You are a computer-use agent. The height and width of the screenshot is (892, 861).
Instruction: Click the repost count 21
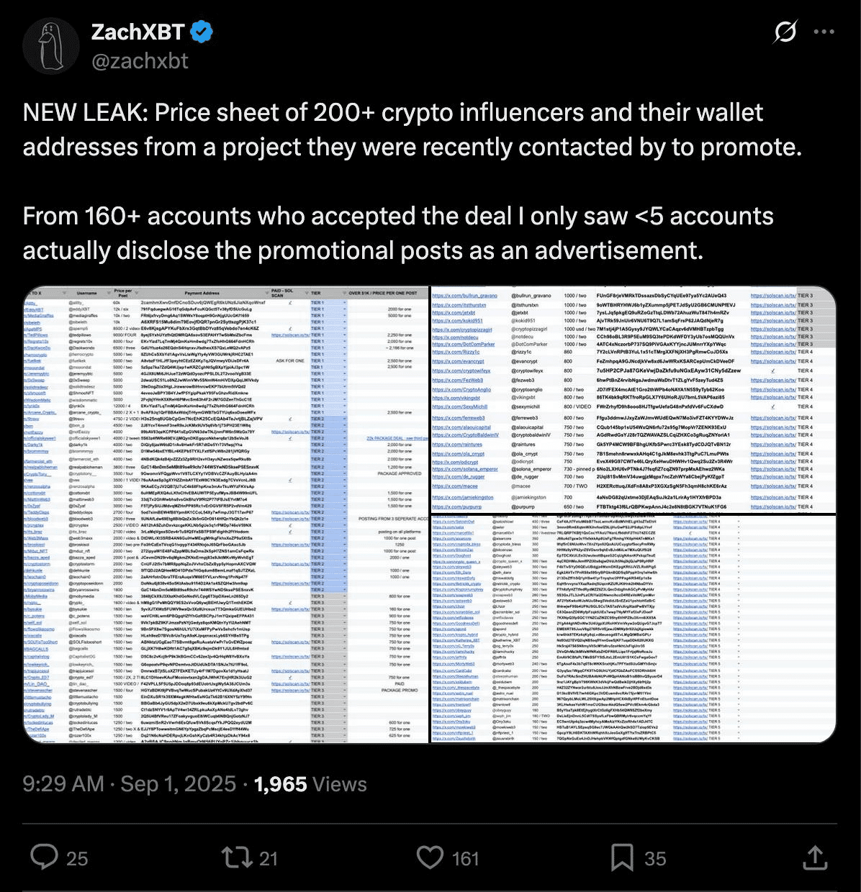[269, 858]
